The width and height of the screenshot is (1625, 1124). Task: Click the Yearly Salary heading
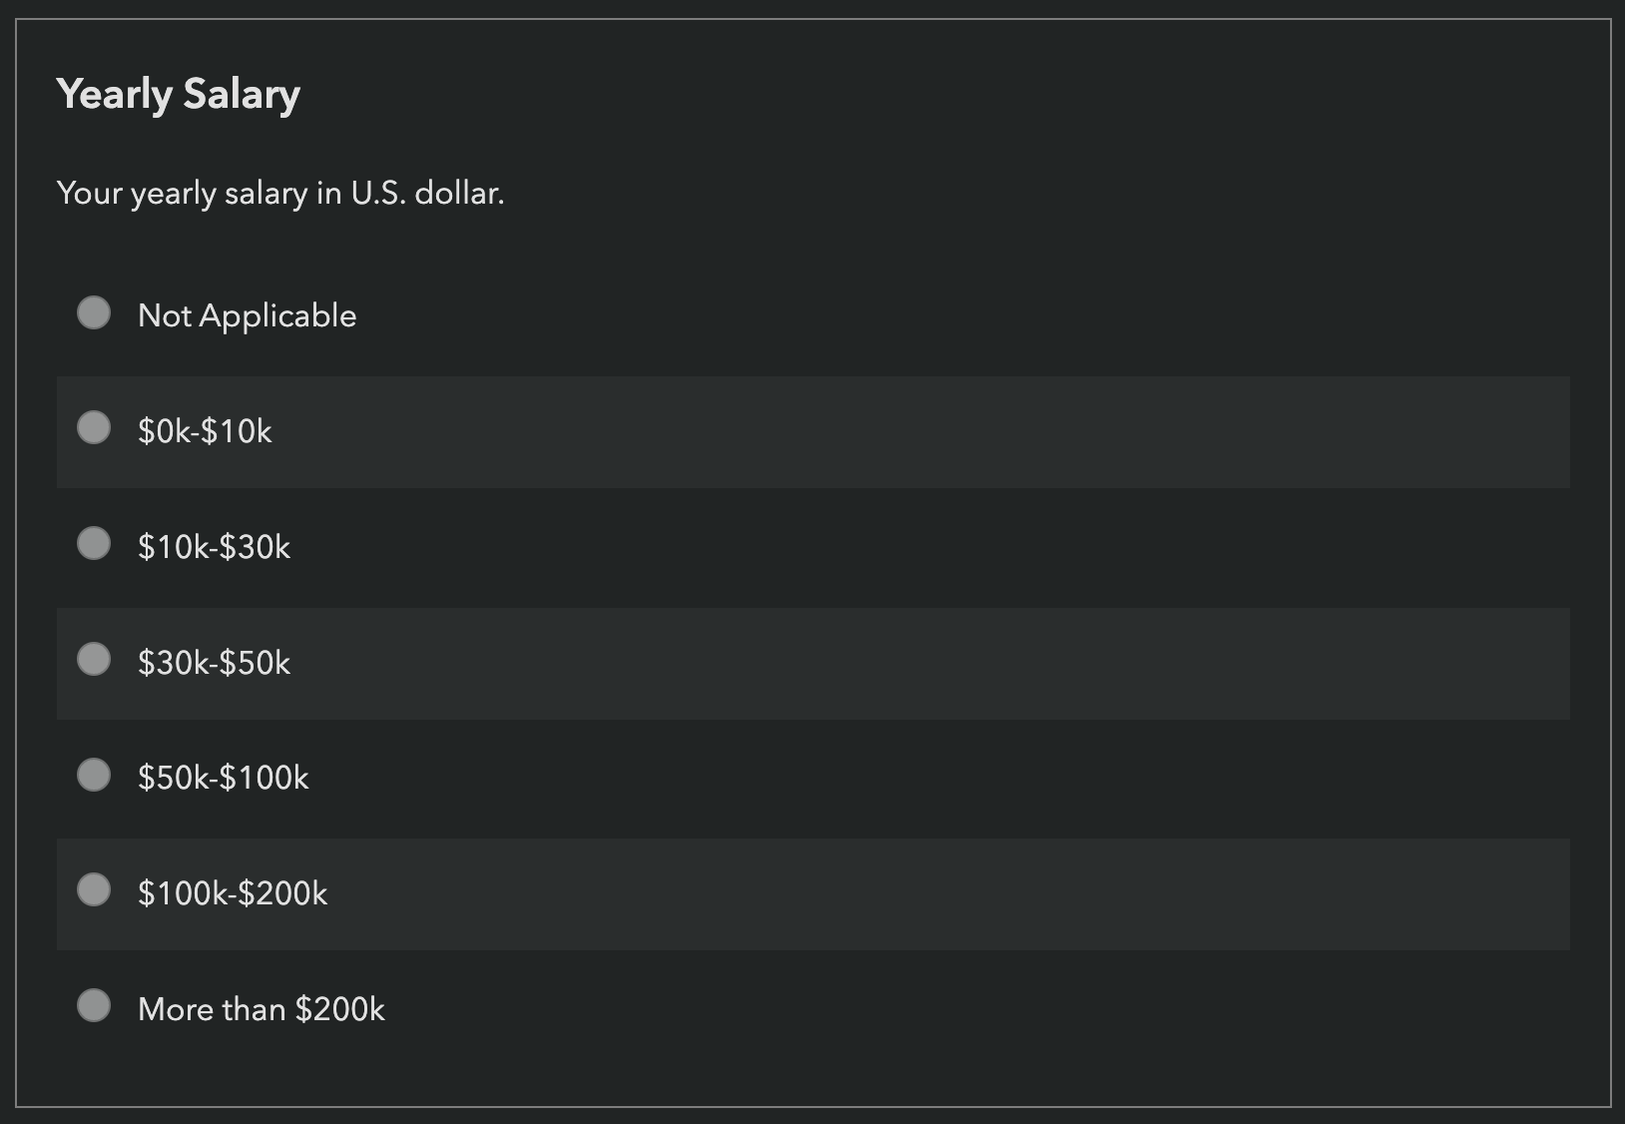(x=178, y=94)
